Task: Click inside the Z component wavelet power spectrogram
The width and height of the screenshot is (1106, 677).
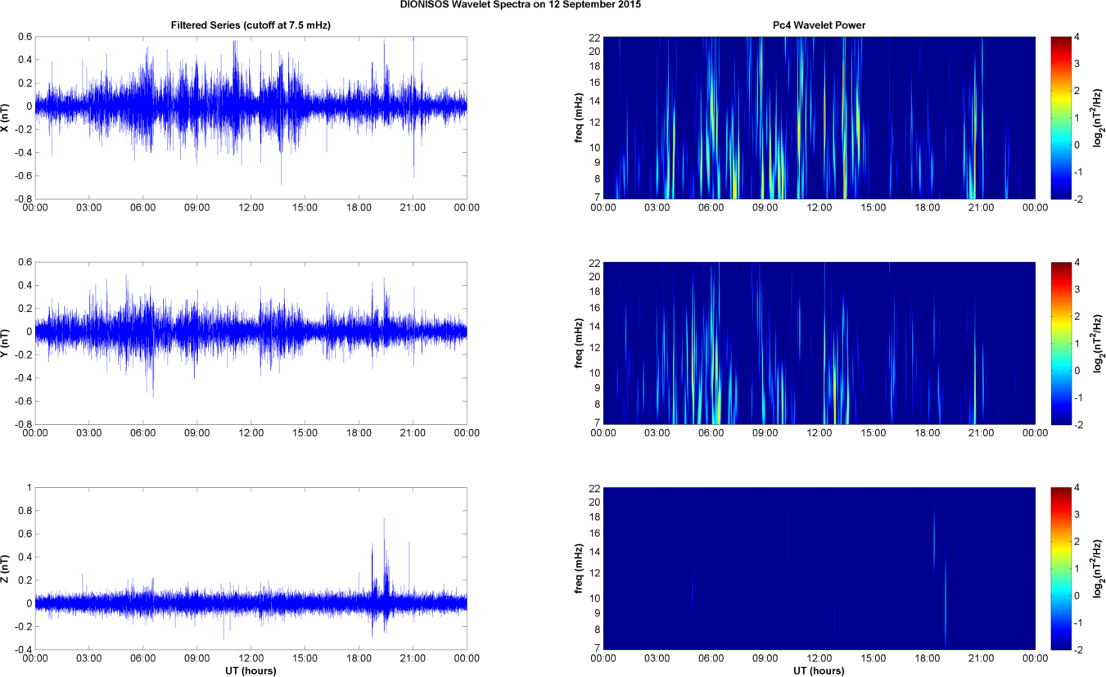Action: click(819, 568)
